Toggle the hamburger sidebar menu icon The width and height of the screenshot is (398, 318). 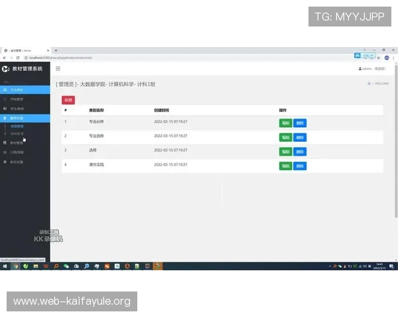tap(58, 68)
